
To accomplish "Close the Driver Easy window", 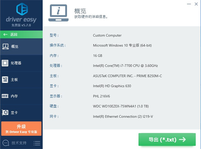I will pyautogui.click(x=196, y=4).
